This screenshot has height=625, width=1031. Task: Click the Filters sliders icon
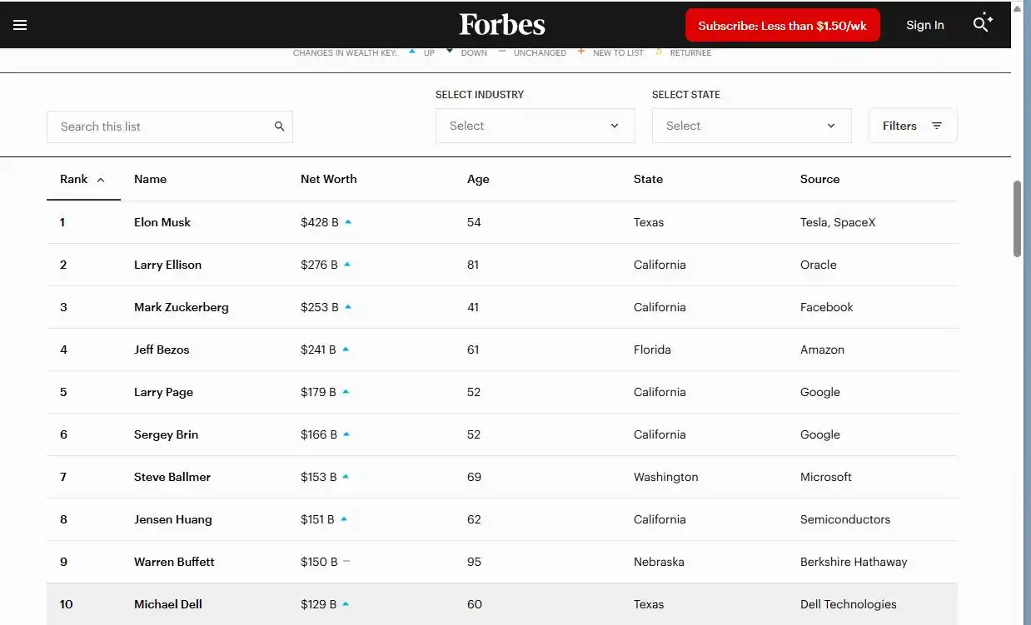[x=937, y=126]
